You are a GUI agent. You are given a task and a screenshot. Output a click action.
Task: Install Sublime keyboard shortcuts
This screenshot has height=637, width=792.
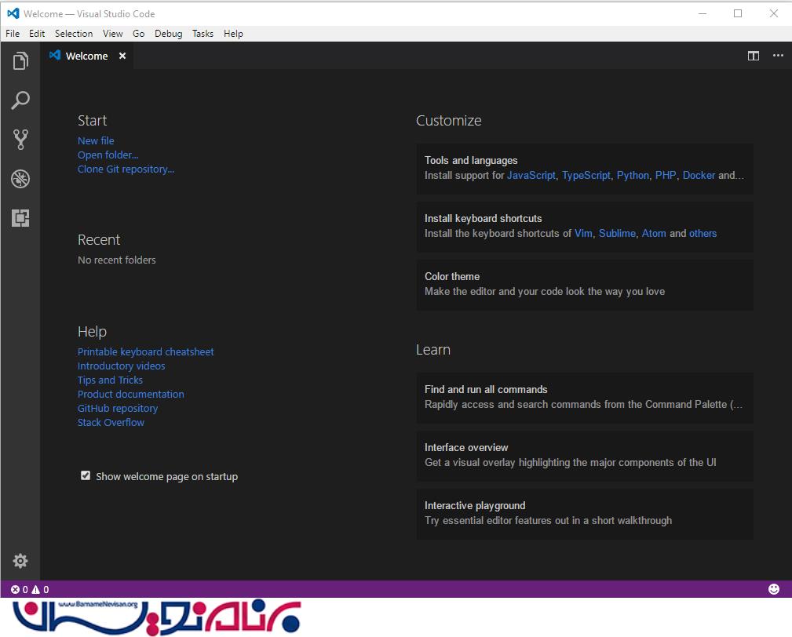617,233
